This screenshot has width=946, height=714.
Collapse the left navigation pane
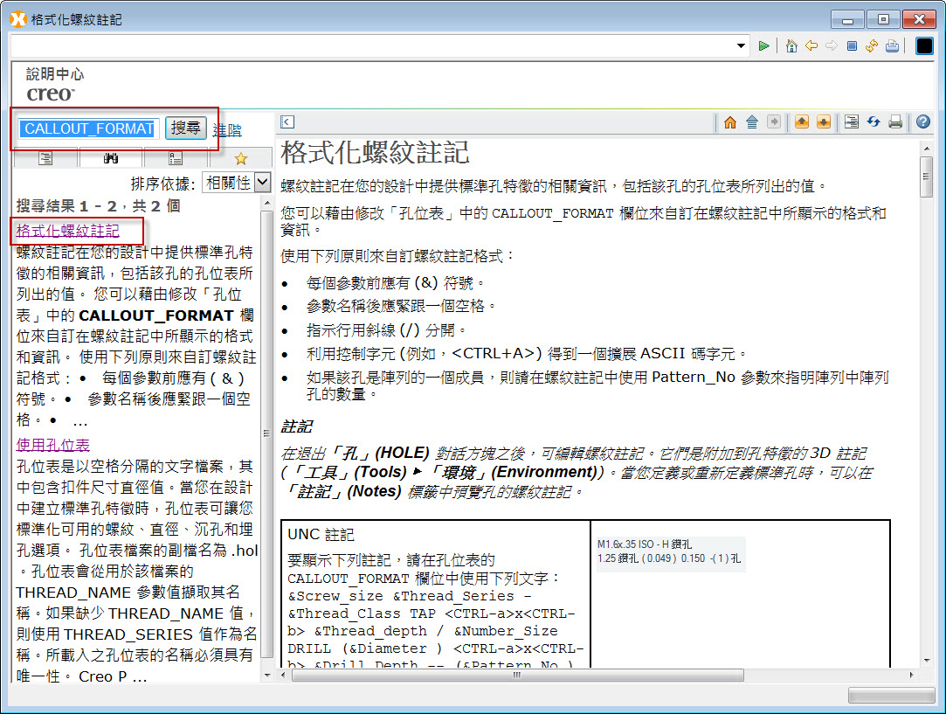287,121
